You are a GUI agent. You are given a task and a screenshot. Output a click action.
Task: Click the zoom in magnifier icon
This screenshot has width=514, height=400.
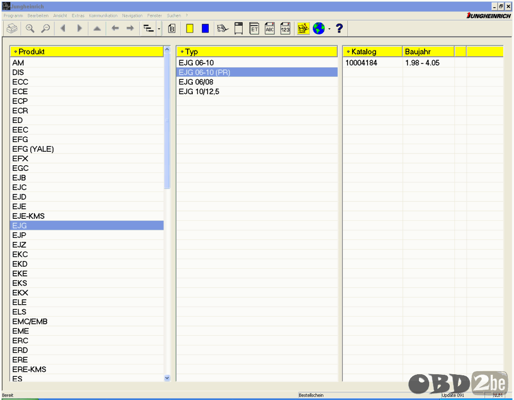coord(30,29)
